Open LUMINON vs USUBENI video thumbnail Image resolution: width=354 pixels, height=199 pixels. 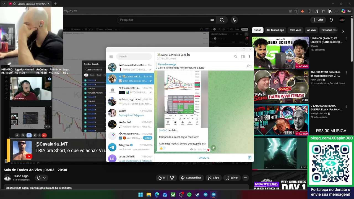(280, 53)
